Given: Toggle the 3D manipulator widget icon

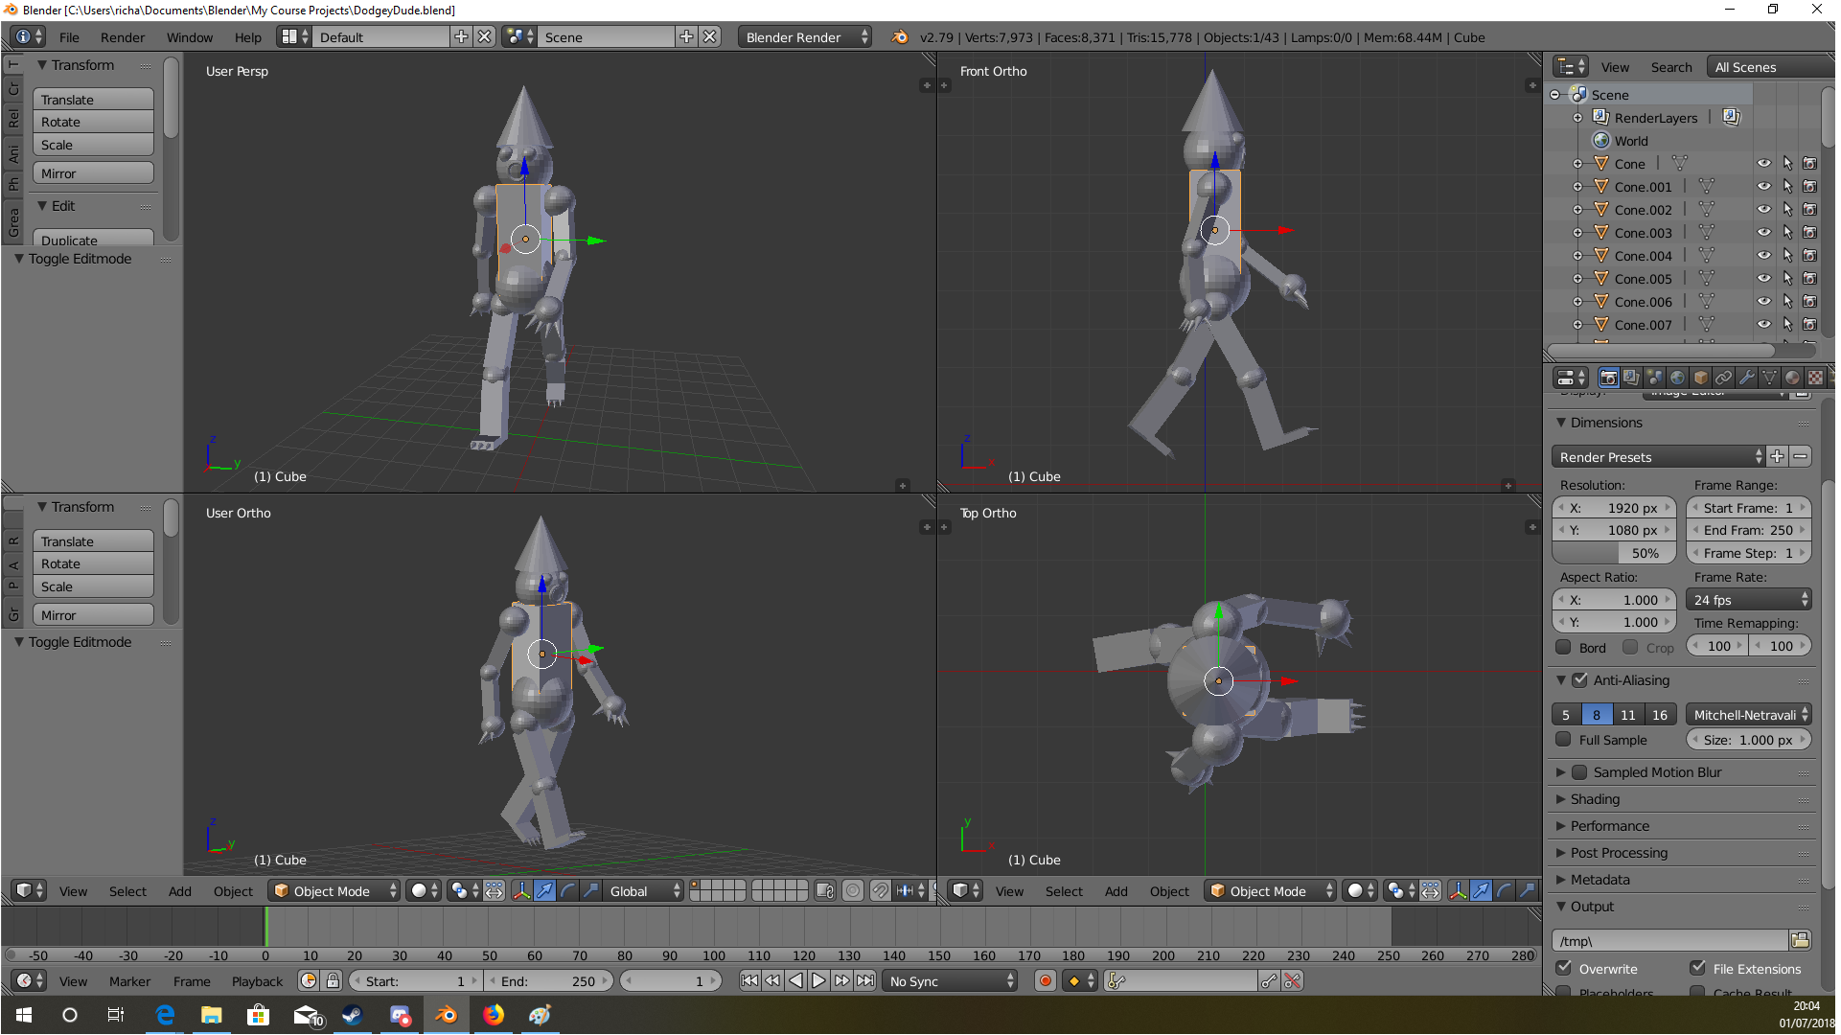Looking at the screenshot, I should click(521, 891).
